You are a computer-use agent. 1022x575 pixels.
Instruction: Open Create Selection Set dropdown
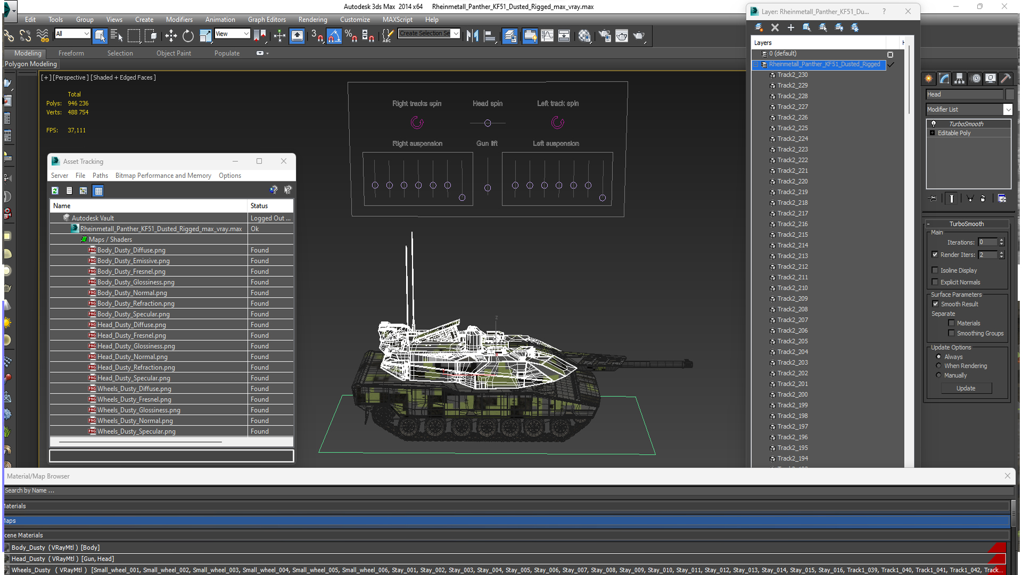point(456,34)
